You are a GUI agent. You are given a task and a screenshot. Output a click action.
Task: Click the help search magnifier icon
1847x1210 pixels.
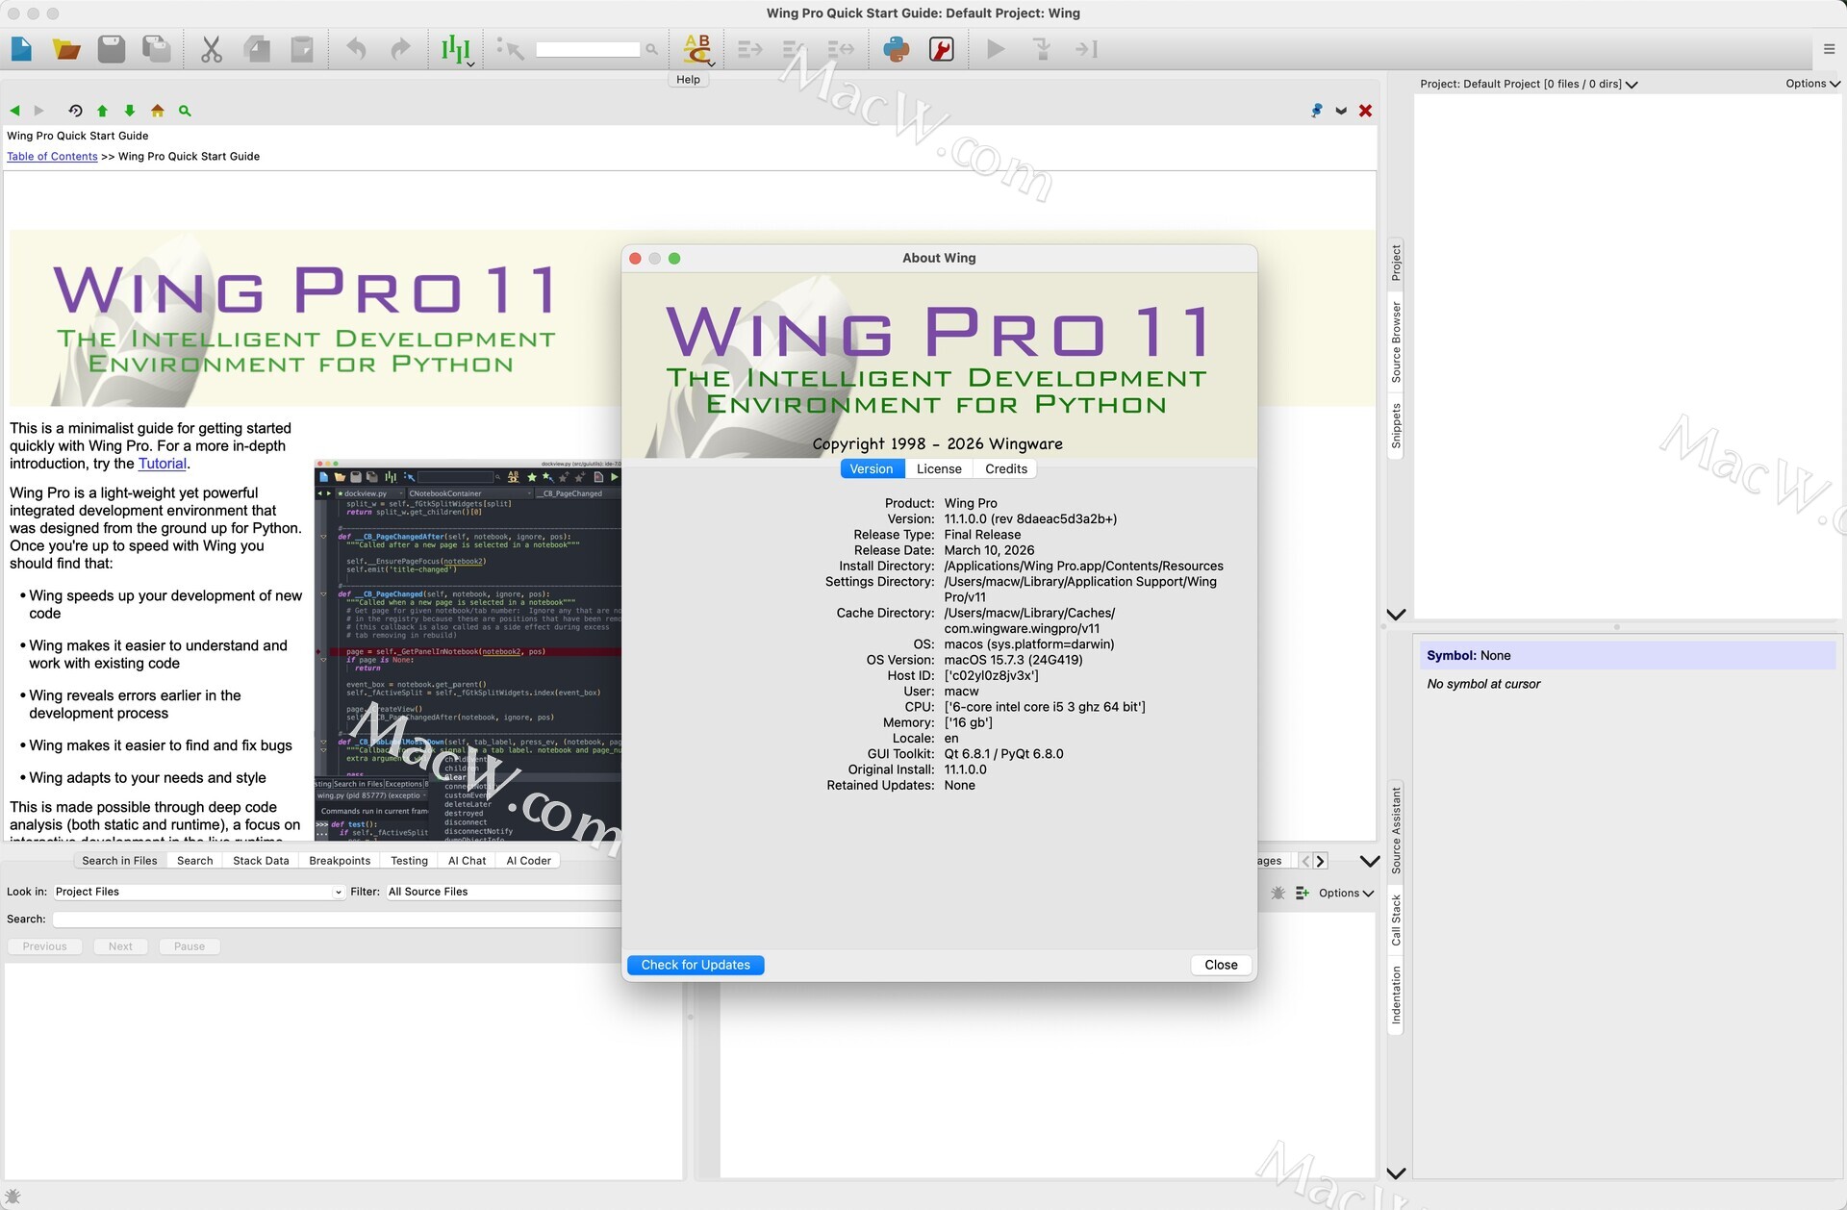[x=185, y=111]
